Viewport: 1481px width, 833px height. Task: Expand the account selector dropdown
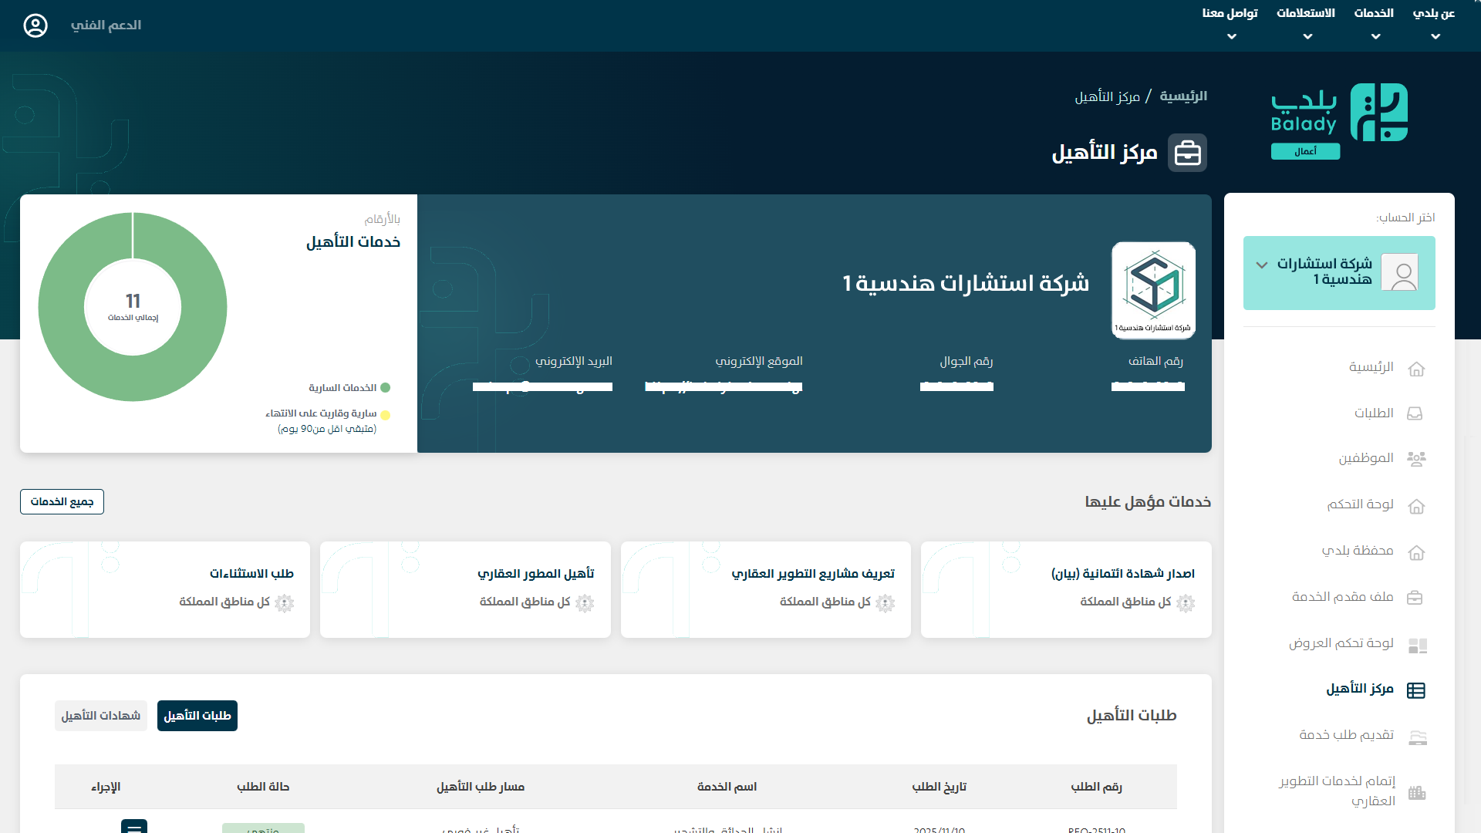1262,265
